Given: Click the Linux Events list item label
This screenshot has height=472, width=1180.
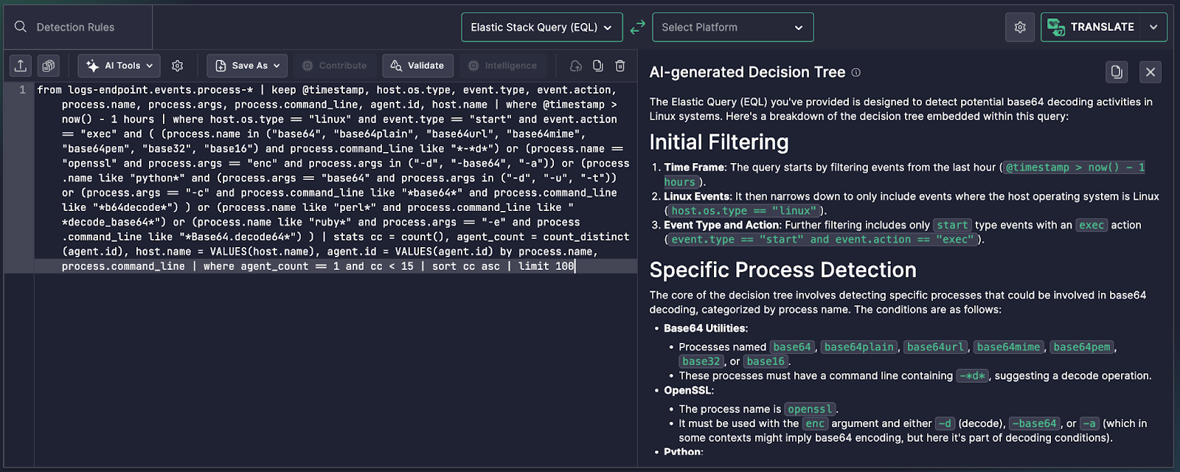Looking at the screenshot, I should [698, 196].
